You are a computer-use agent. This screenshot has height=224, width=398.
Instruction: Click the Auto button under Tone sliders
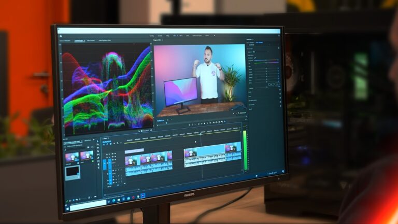click(x=277, y=84)
